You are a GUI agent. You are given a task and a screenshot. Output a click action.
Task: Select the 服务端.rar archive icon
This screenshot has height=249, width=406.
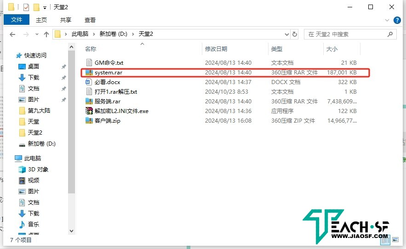pos(89,101)
